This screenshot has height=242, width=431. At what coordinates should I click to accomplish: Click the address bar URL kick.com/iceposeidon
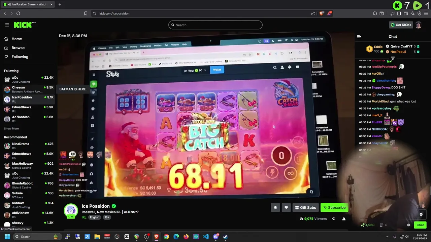point(114,13)
